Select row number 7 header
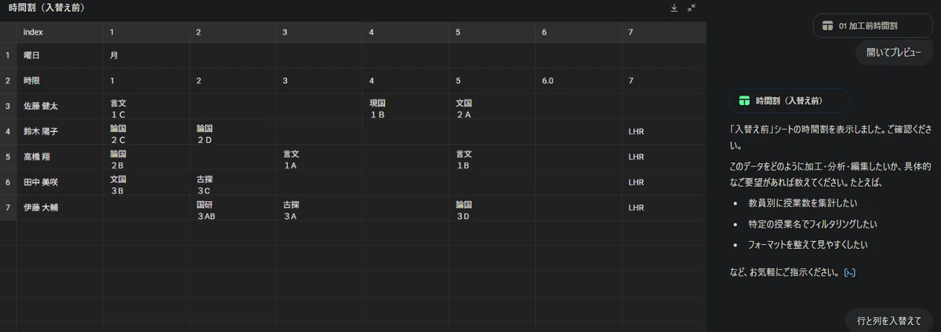Image resolution: width=941 pixels, height=332 pixels. 8,208
